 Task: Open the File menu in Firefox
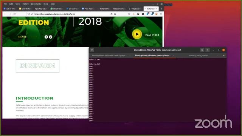[5, 4]
